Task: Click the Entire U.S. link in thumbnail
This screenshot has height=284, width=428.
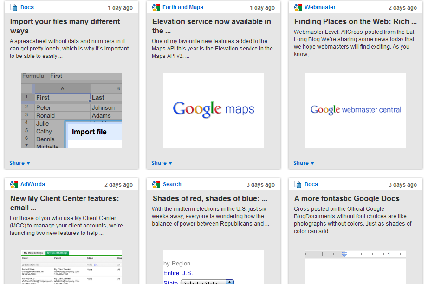Action: coord(178,273)
